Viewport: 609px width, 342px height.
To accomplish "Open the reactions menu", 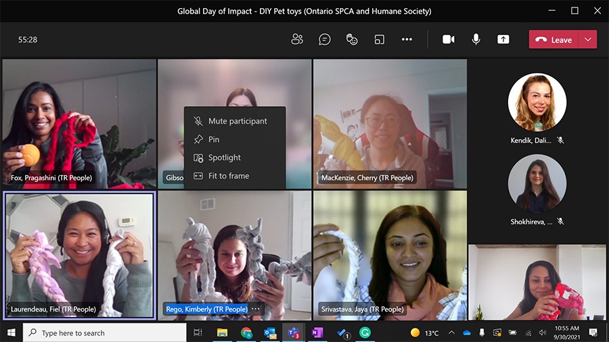I will (x=352, y=39).
